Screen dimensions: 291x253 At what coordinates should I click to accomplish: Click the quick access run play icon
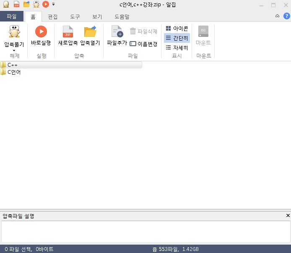[x=46, y=4]
